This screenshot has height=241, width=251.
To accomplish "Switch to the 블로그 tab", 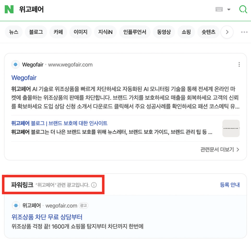I will tap(36, 32).
